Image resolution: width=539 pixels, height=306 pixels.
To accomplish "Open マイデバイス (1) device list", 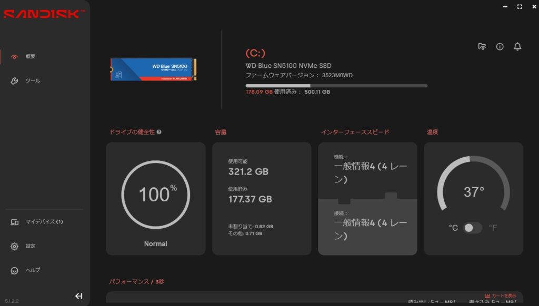I will click(44, 222).
